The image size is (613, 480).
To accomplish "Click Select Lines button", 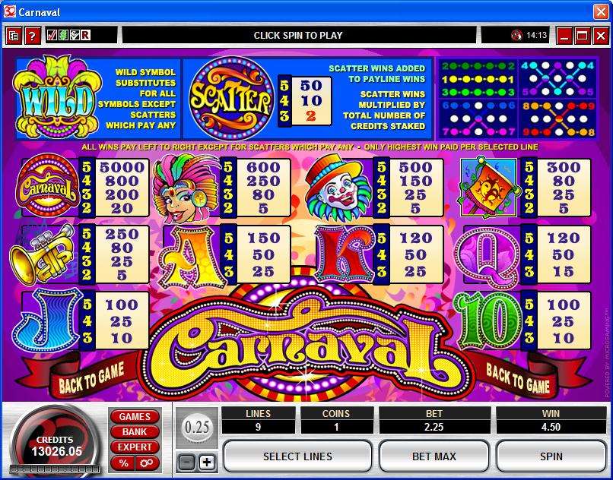I will click(x=297, y=456).
